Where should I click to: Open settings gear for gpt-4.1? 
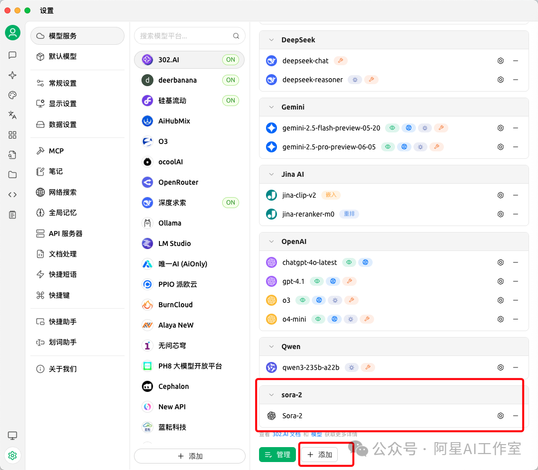pos(501,281)
